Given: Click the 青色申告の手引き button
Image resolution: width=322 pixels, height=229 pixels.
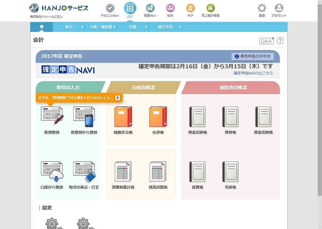Looking at the screenshot, I should click(253, 57).
